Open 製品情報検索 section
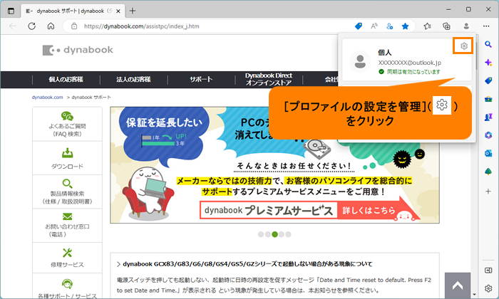The image size is (499, 299). (x=67, y=192)
